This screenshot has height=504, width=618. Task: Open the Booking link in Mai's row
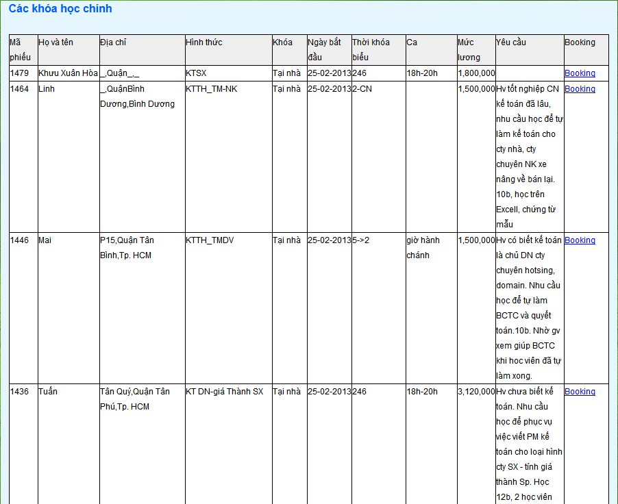tap(580, 240)
